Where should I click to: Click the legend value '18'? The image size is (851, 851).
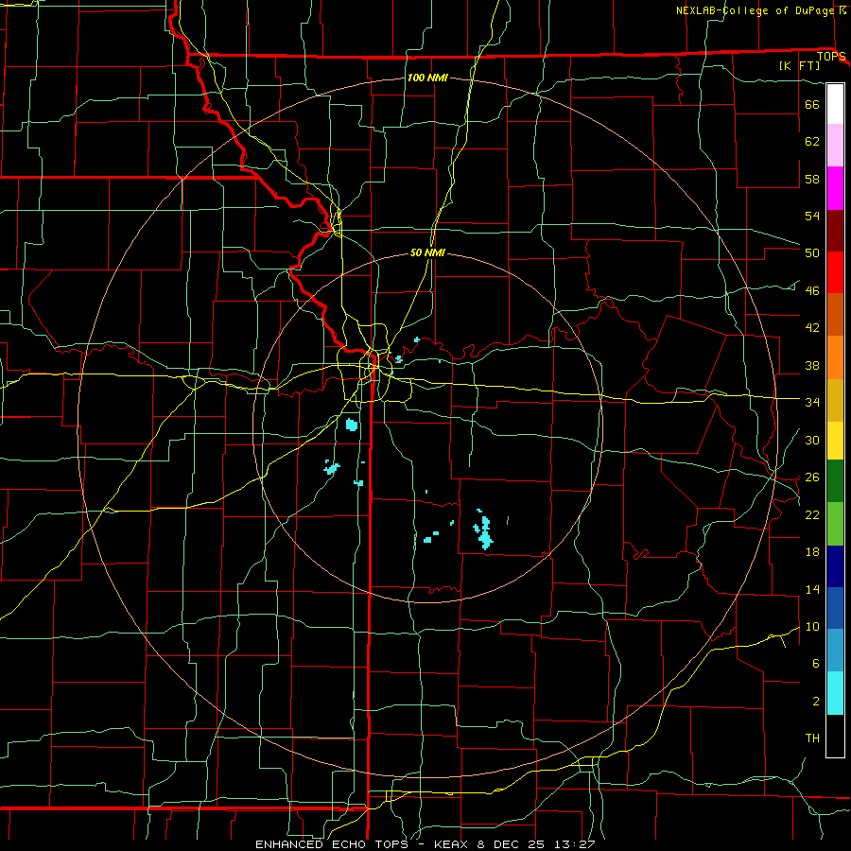(812, 552)
